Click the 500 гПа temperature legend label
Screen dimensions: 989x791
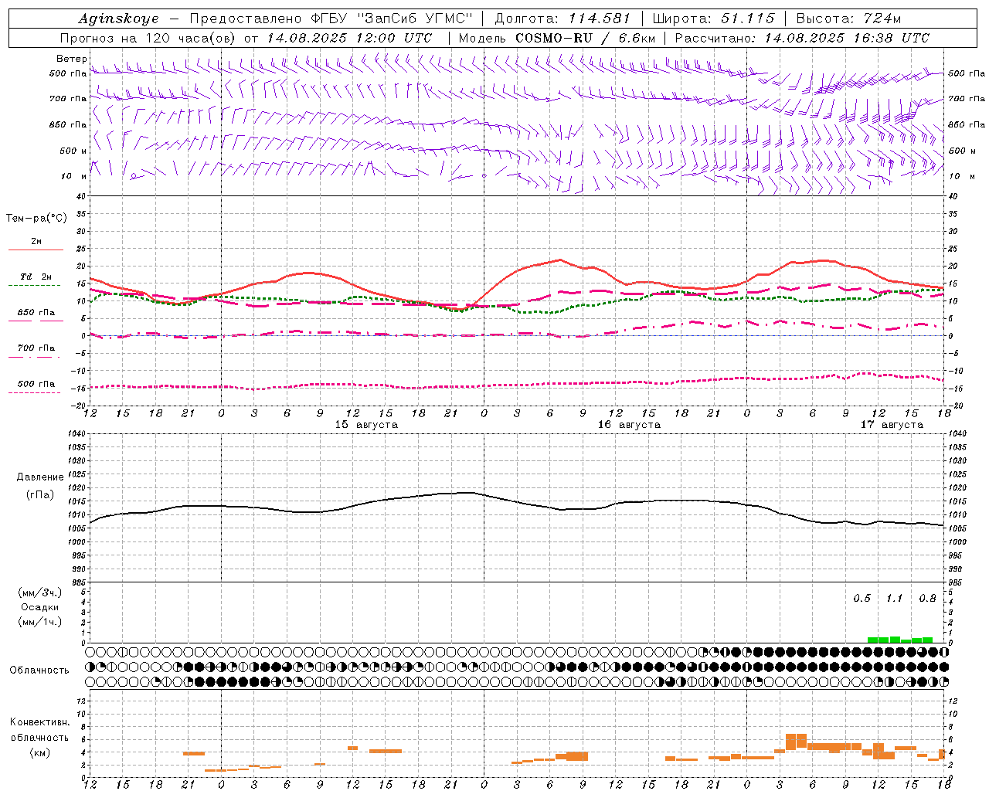[36, 384]
